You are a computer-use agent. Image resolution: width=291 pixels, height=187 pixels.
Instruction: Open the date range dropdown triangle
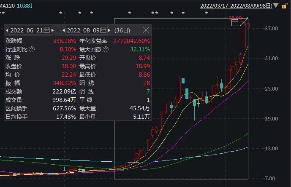click(276, 6)
